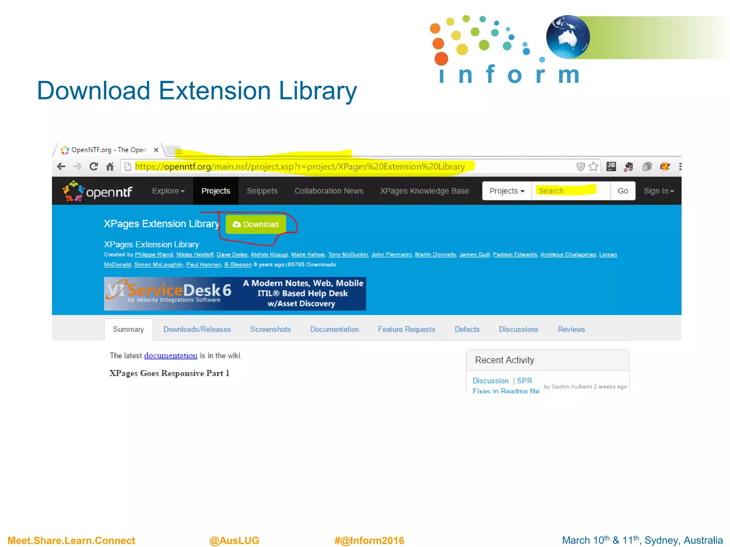730x547 pixels.
Task: Switch to Discussions tab
Action: click(518, 329)
